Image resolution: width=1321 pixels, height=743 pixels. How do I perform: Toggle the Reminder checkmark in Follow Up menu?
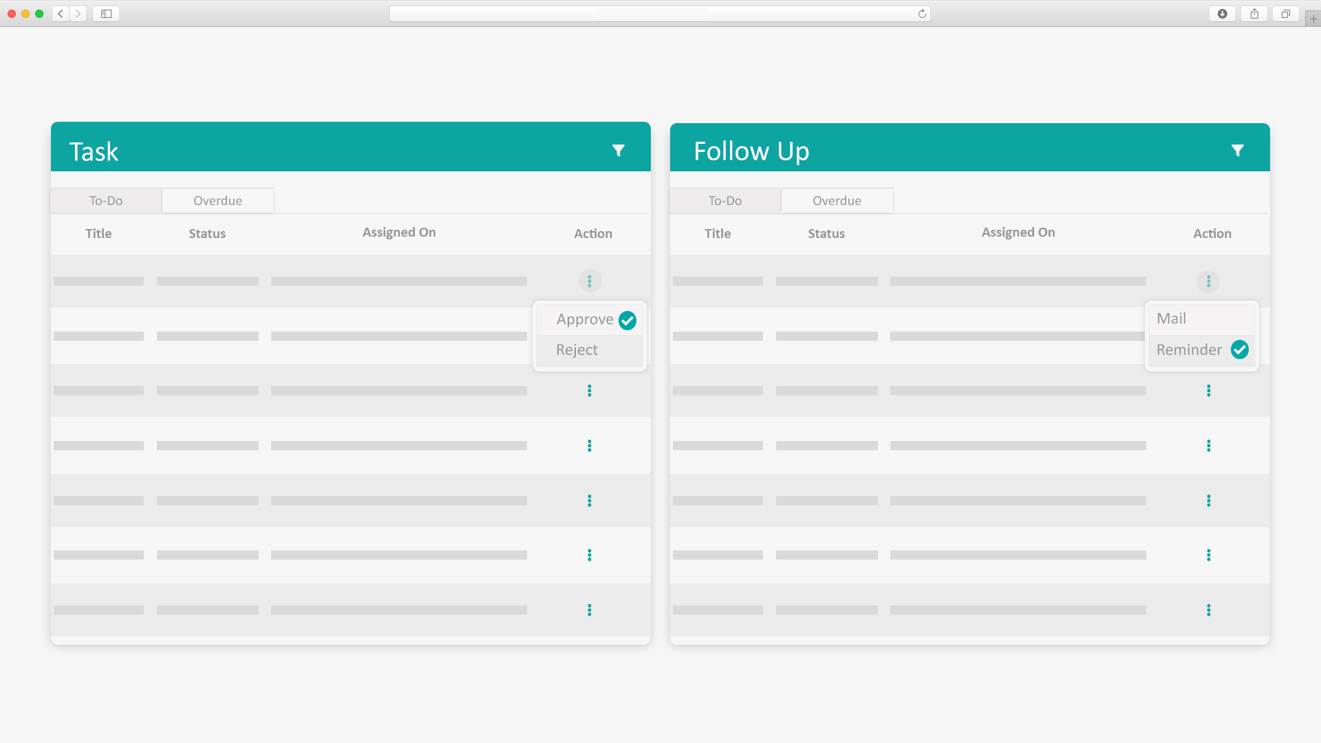tap(1239, 349)
